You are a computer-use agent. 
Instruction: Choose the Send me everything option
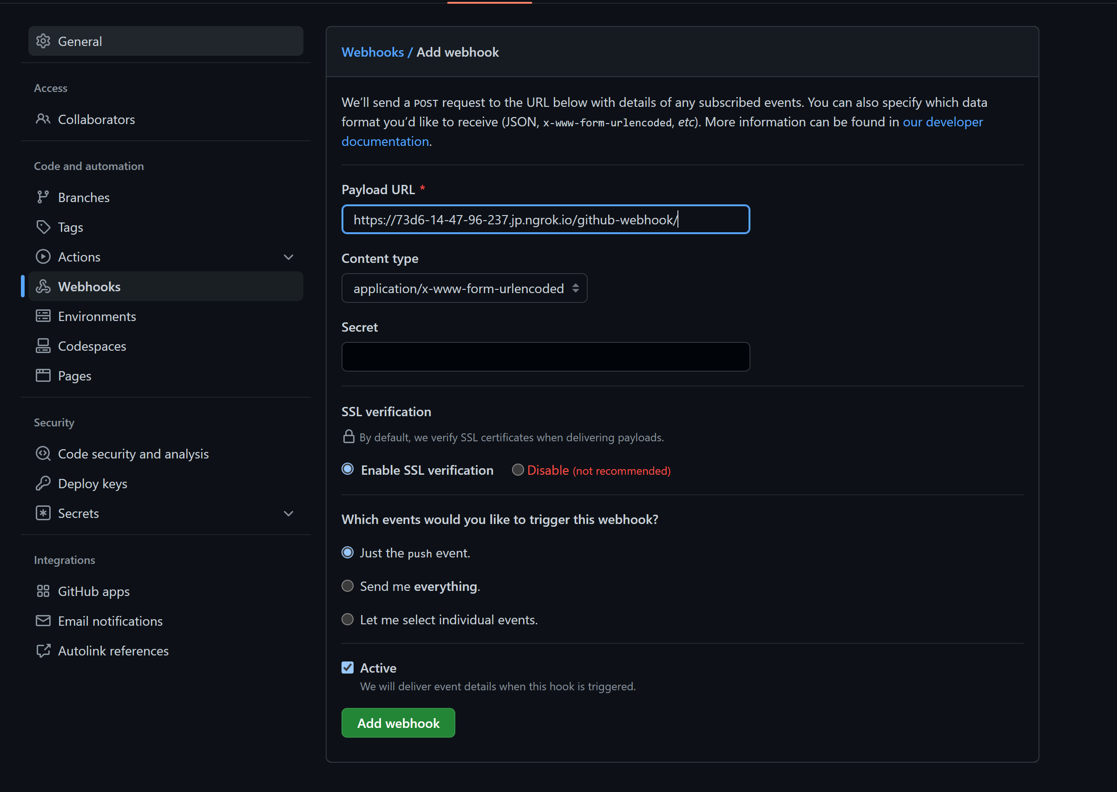pyautogui.click(x=347, y=586)
